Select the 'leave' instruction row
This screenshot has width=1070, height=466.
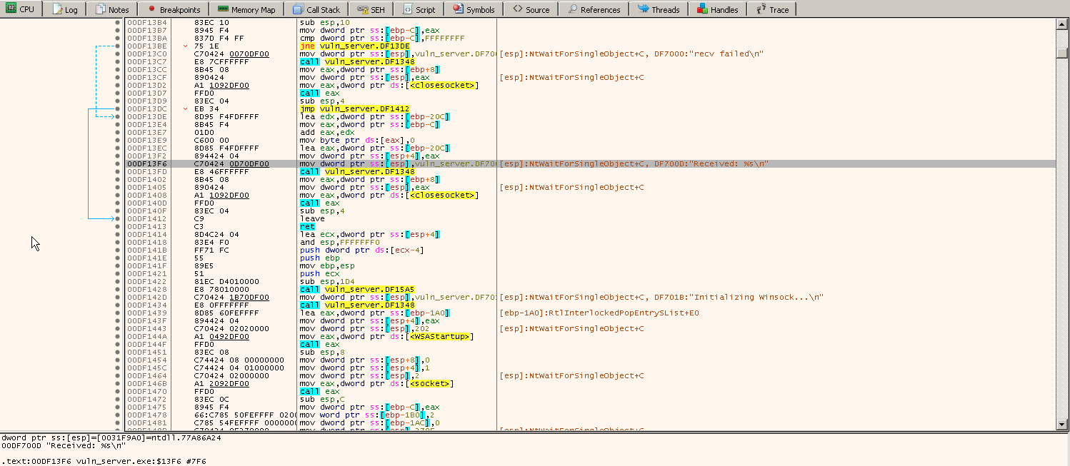(311, 218)
